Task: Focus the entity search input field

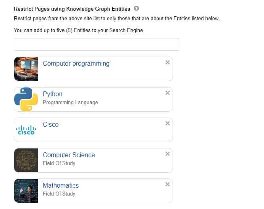Action: point(96,44)
